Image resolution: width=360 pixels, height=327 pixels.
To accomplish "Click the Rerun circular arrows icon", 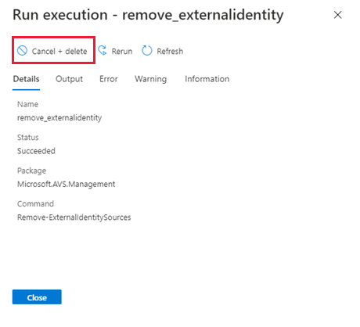I will click(x=103, y=51).
